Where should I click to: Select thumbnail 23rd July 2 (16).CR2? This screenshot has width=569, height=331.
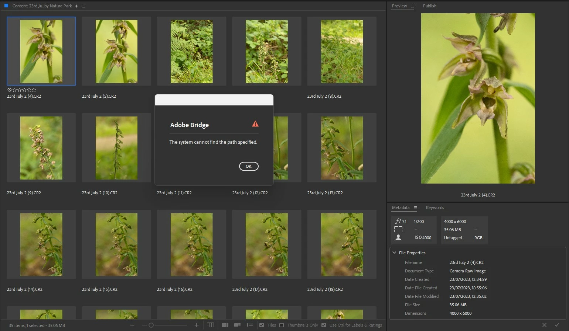click(x=191, y=244)
